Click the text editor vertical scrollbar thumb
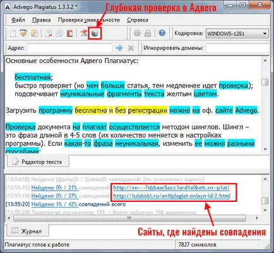This screenshot has width=274, height=253. coord(265,82)
